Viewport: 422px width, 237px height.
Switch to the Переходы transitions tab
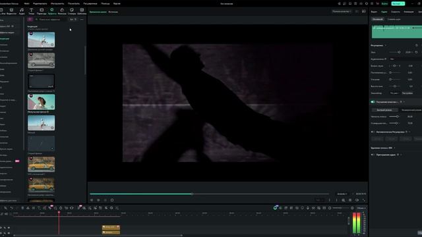[x=42, y=11]
